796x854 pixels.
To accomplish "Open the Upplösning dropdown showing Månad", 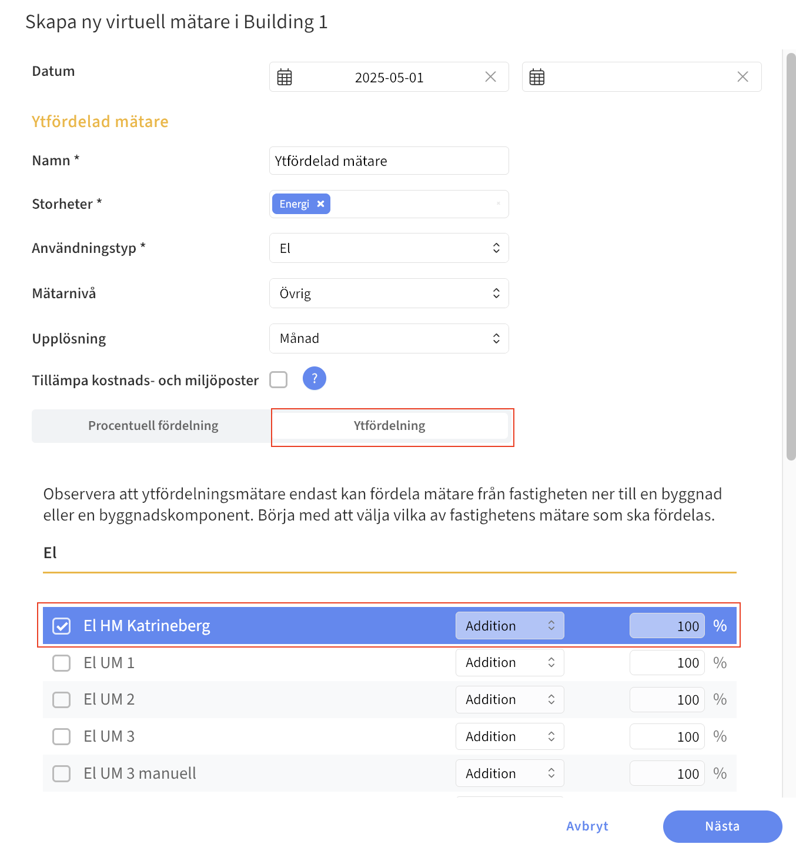I will coord(389,339).
